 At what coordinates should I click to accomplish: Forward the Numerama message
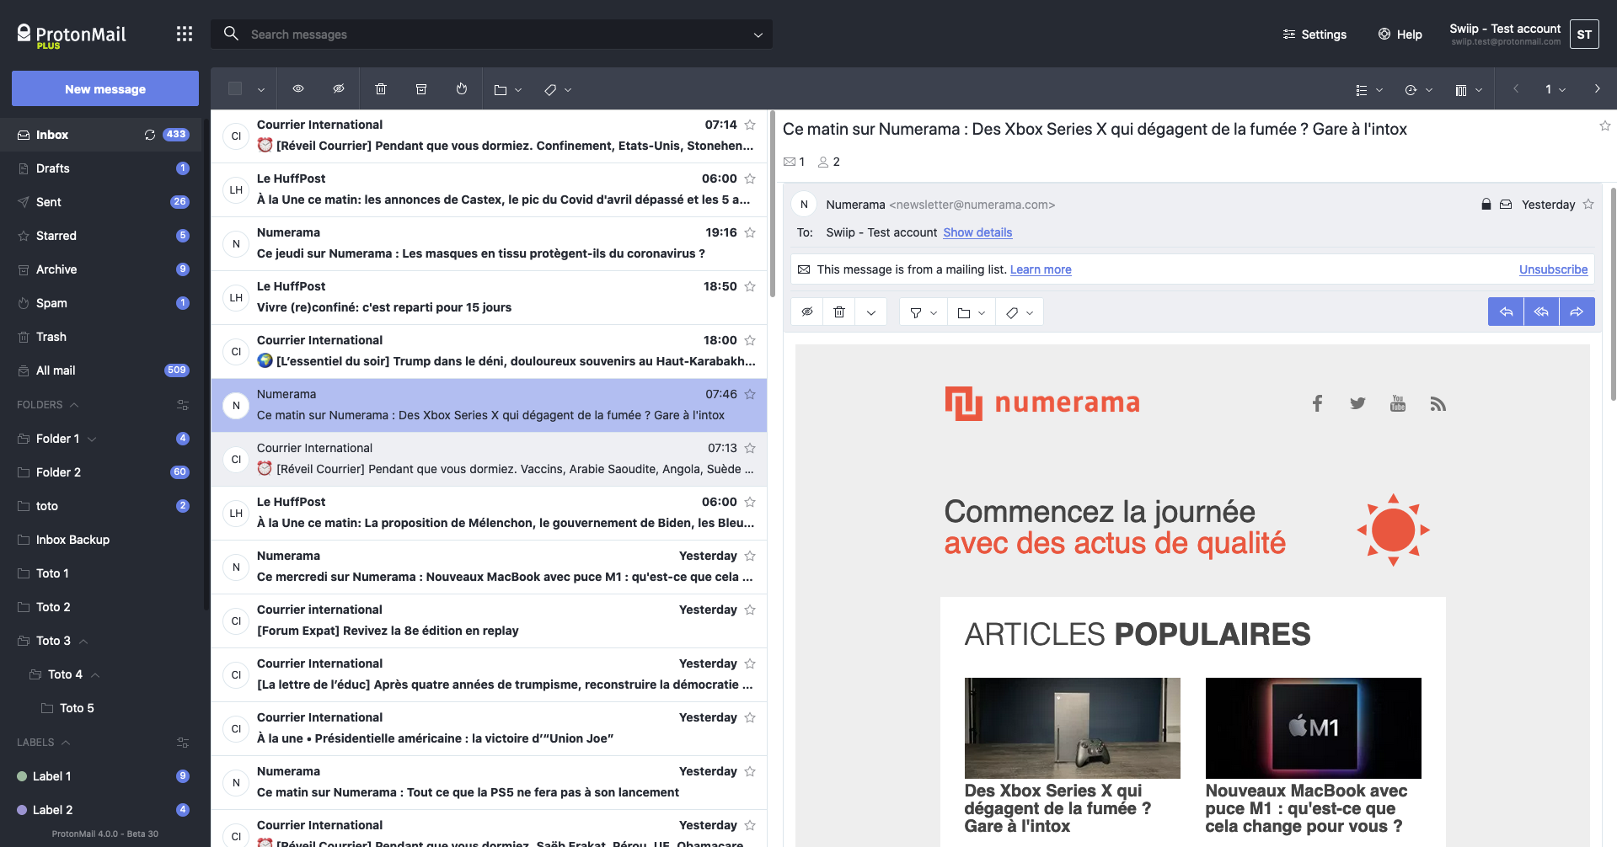[x=1577, y=312]
